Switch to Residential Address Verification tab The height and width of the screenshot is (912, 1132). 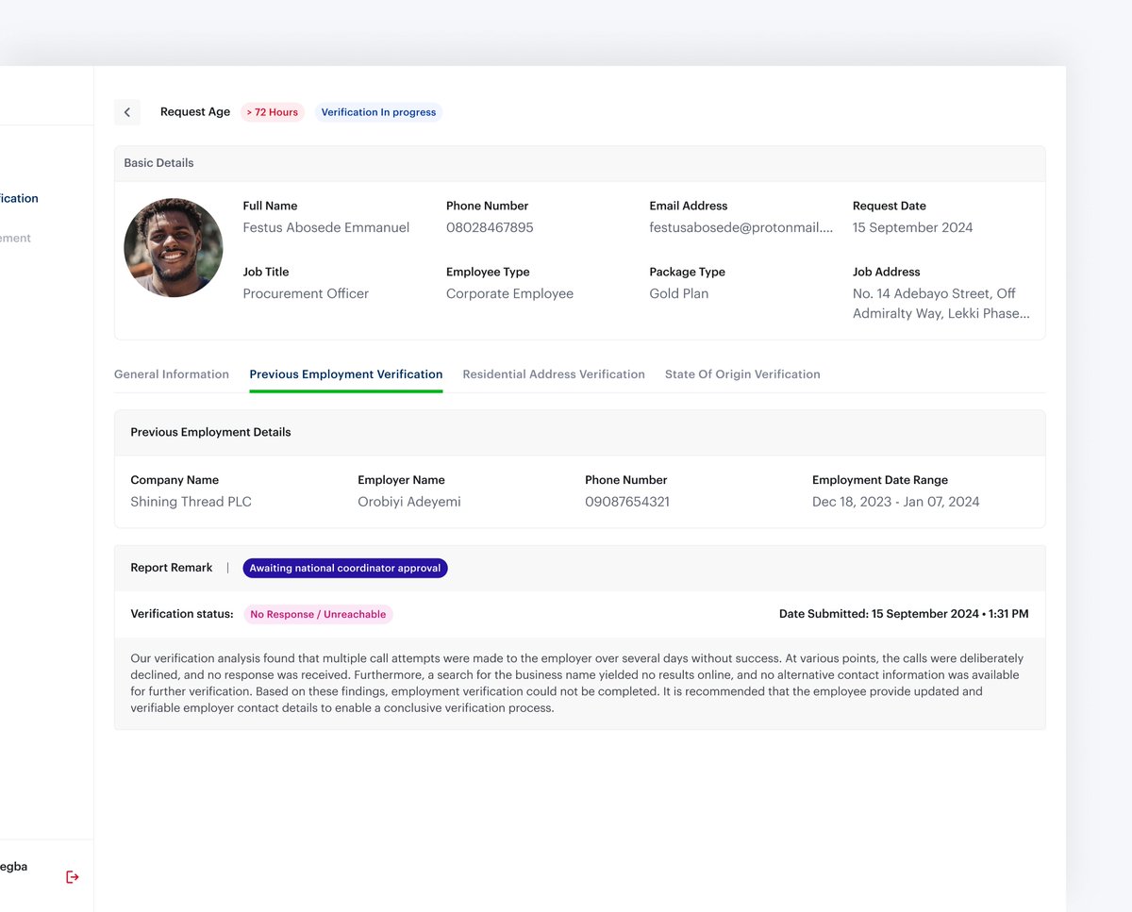pos(554,374)
